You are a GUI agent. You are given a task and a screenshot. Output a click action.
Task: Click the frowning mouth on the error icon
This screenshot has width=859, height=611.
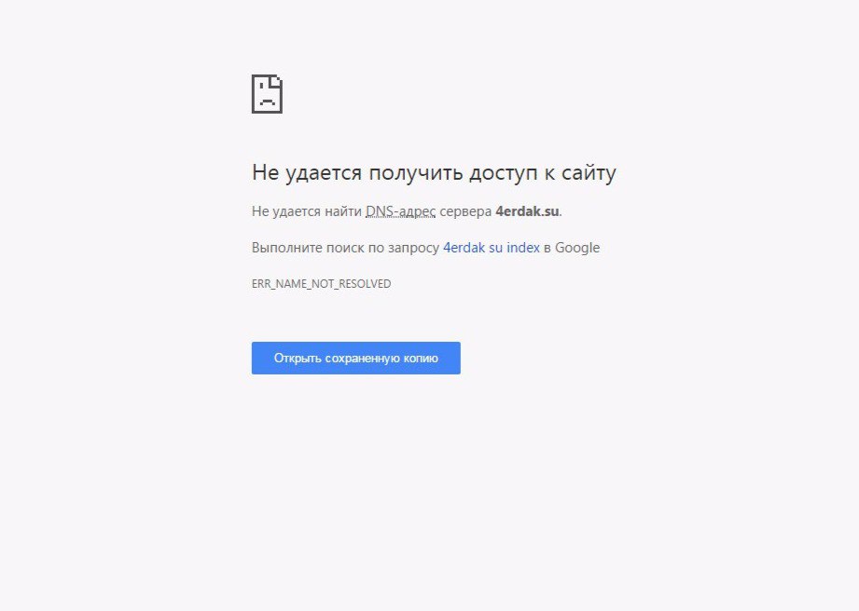click(268, 102)
